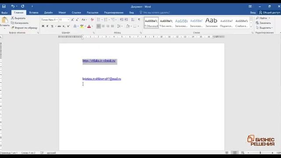Click Заменить replace button
The width and height of the screenshot is (281, 158).
(263, 23)
